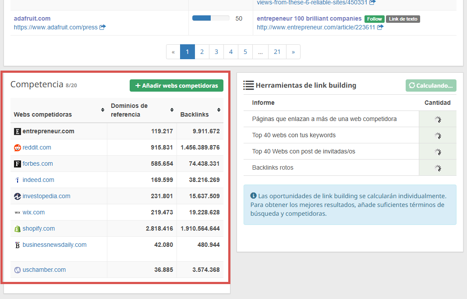Image resolution: width=467 pixels, height=299 pixels.
Task: Click loading spinner for Backlinks rotos row
Action: tap(438, 168)
